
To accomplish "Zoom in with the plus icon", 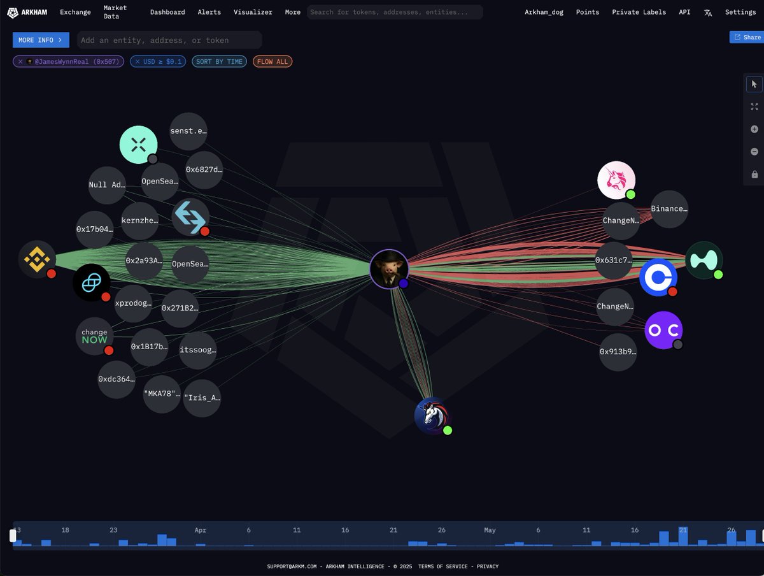I will pyautogui.click(x=754, y=129).
